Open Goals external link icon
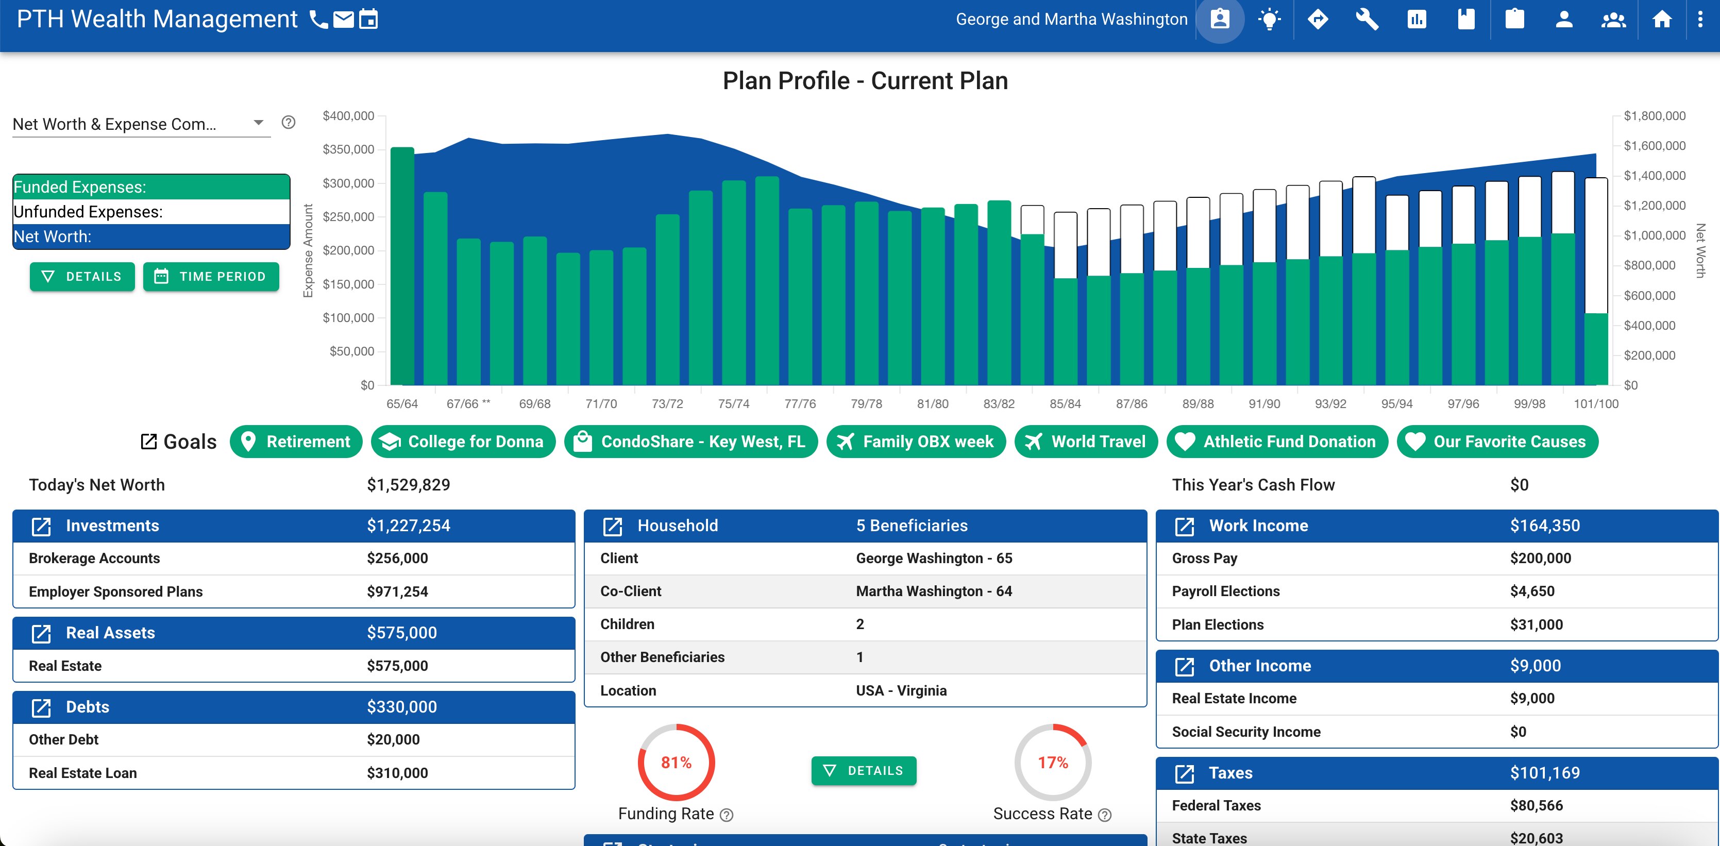The height and width of the screenshot is (846, 1720). click(148, 442)
